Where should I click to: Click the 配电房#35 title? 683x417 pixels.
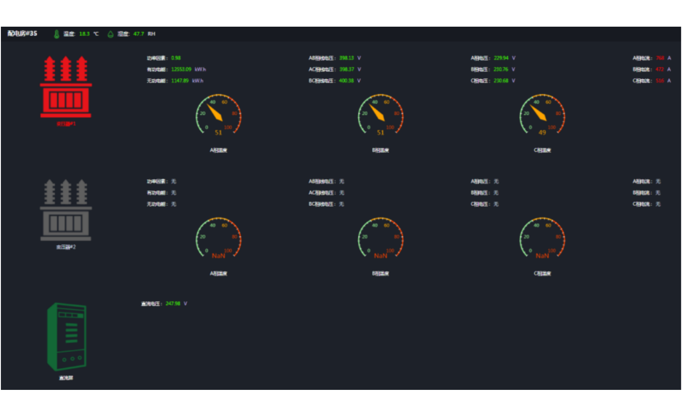(x=22, y=34)
